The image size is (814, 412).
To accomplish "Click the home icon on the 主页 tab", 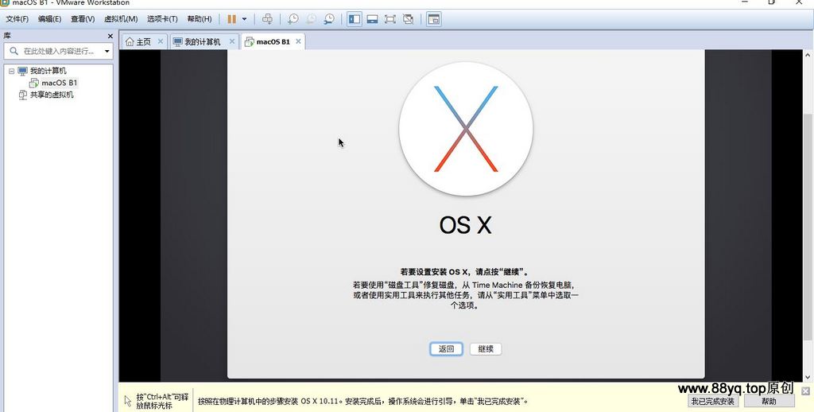I will point(130,41).
